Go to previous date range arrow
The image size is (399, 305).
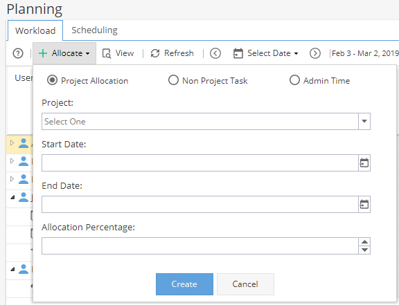[215, 53]
